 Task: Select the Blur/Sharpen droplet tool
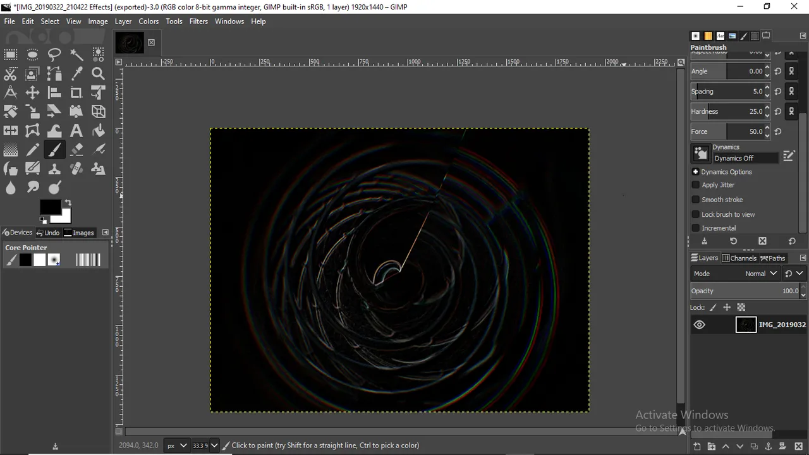click(11, 188)
